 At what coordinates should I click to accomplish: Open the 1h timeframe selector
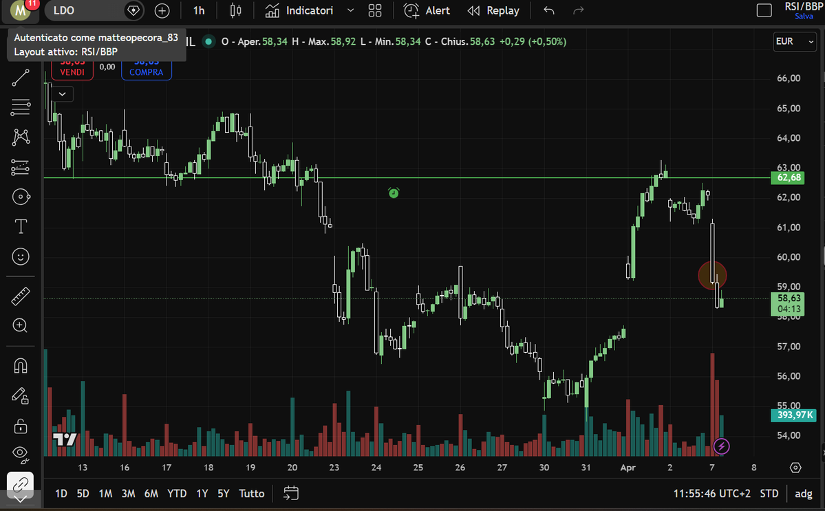[x=199, y=10]
